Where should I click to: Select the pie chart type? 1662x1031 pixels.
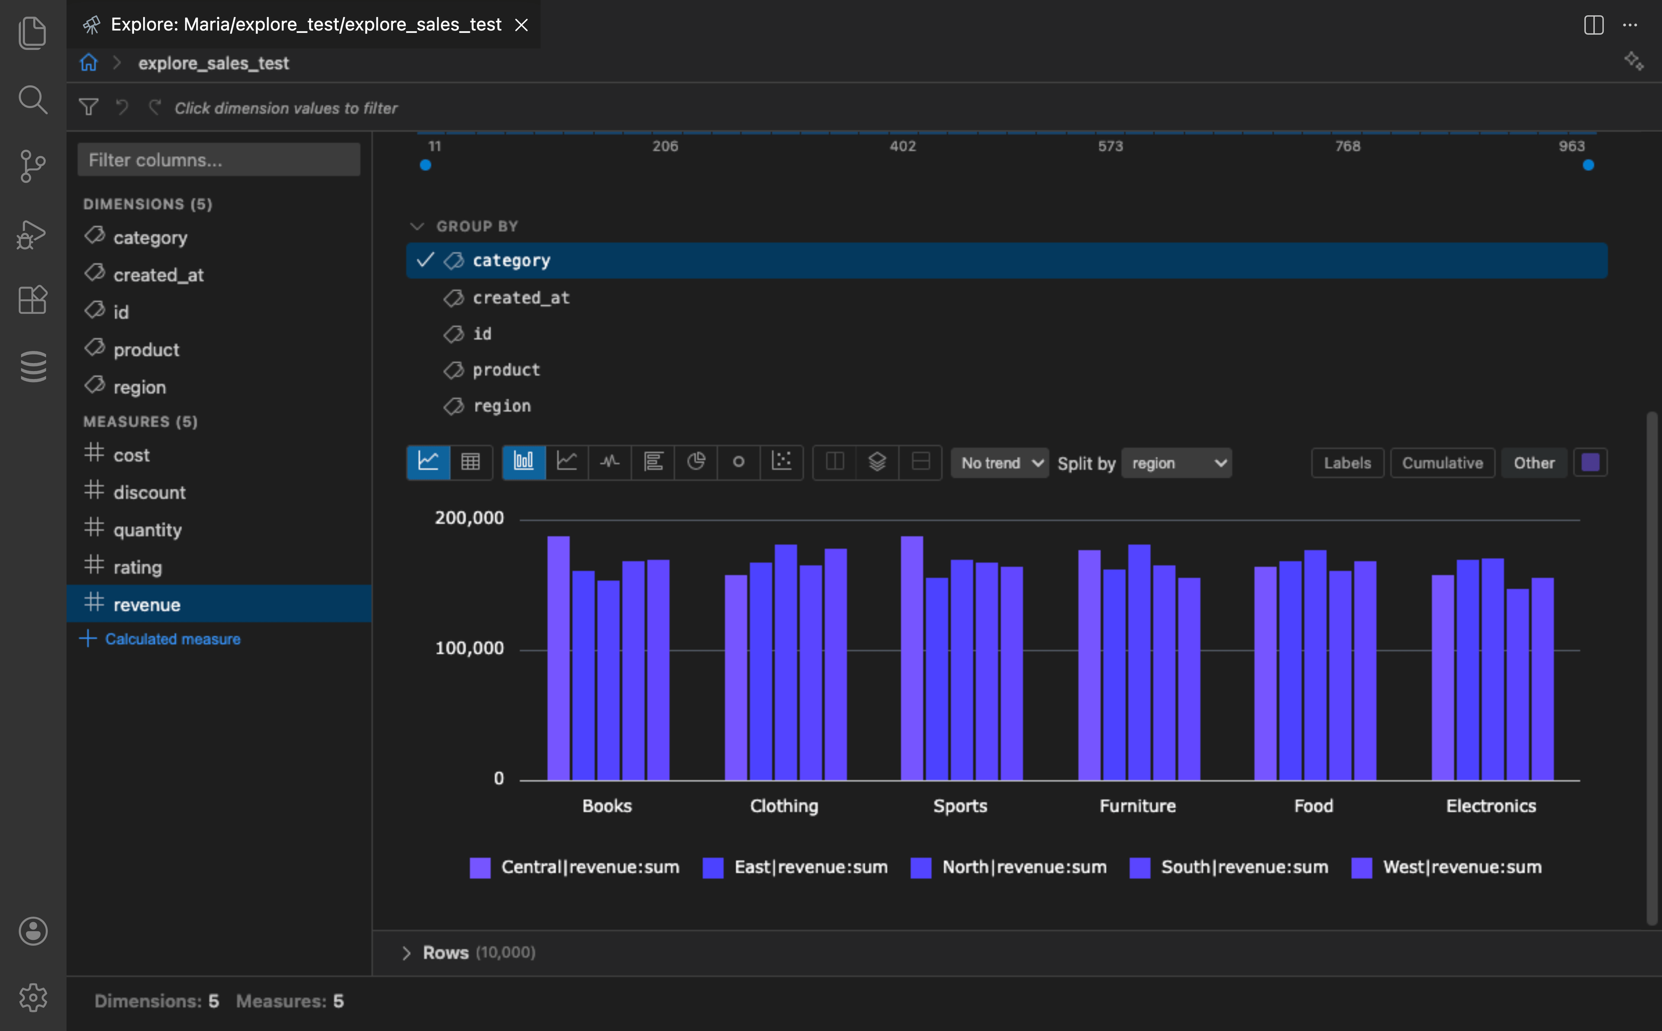tap(696, 463)
